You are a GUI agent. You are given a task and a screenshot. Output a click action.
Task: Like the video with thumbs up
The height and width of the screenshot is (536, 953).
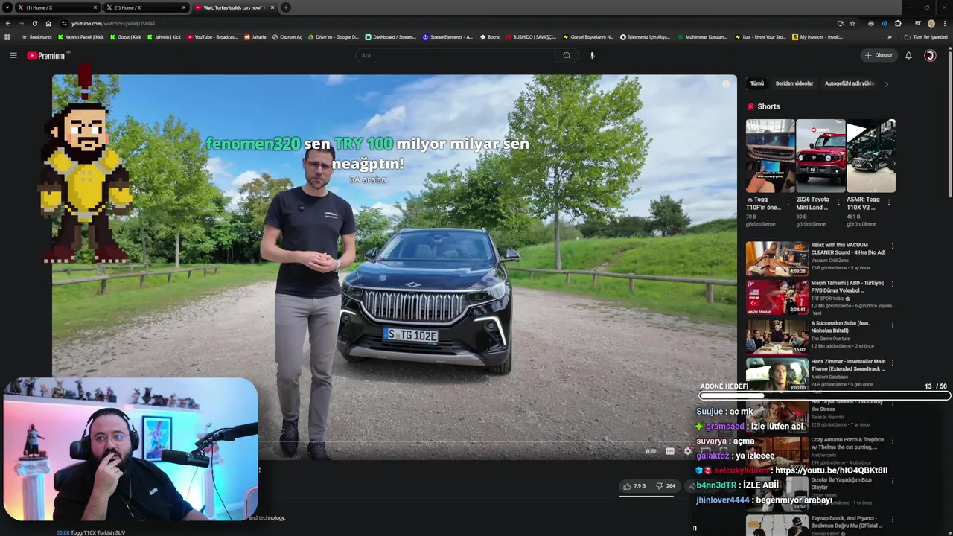(634, 485)
